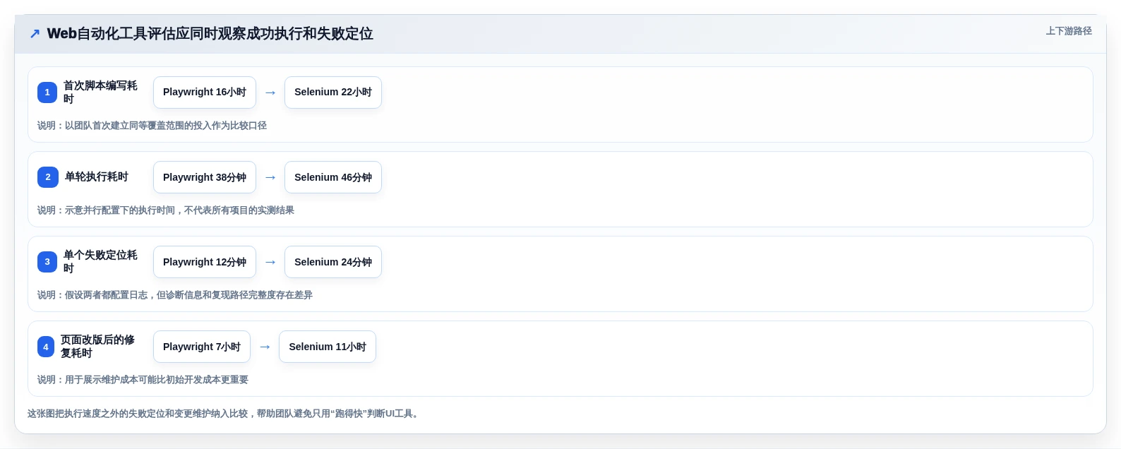The width and height of the screenshot is (1121, 449).
Task: Click the blue step 3 badge
Action: coord(47,262)
